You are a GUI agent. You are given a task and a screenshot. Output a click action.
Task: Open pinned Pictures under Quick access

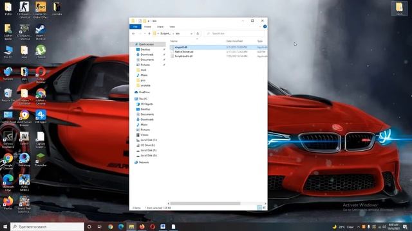145,65
